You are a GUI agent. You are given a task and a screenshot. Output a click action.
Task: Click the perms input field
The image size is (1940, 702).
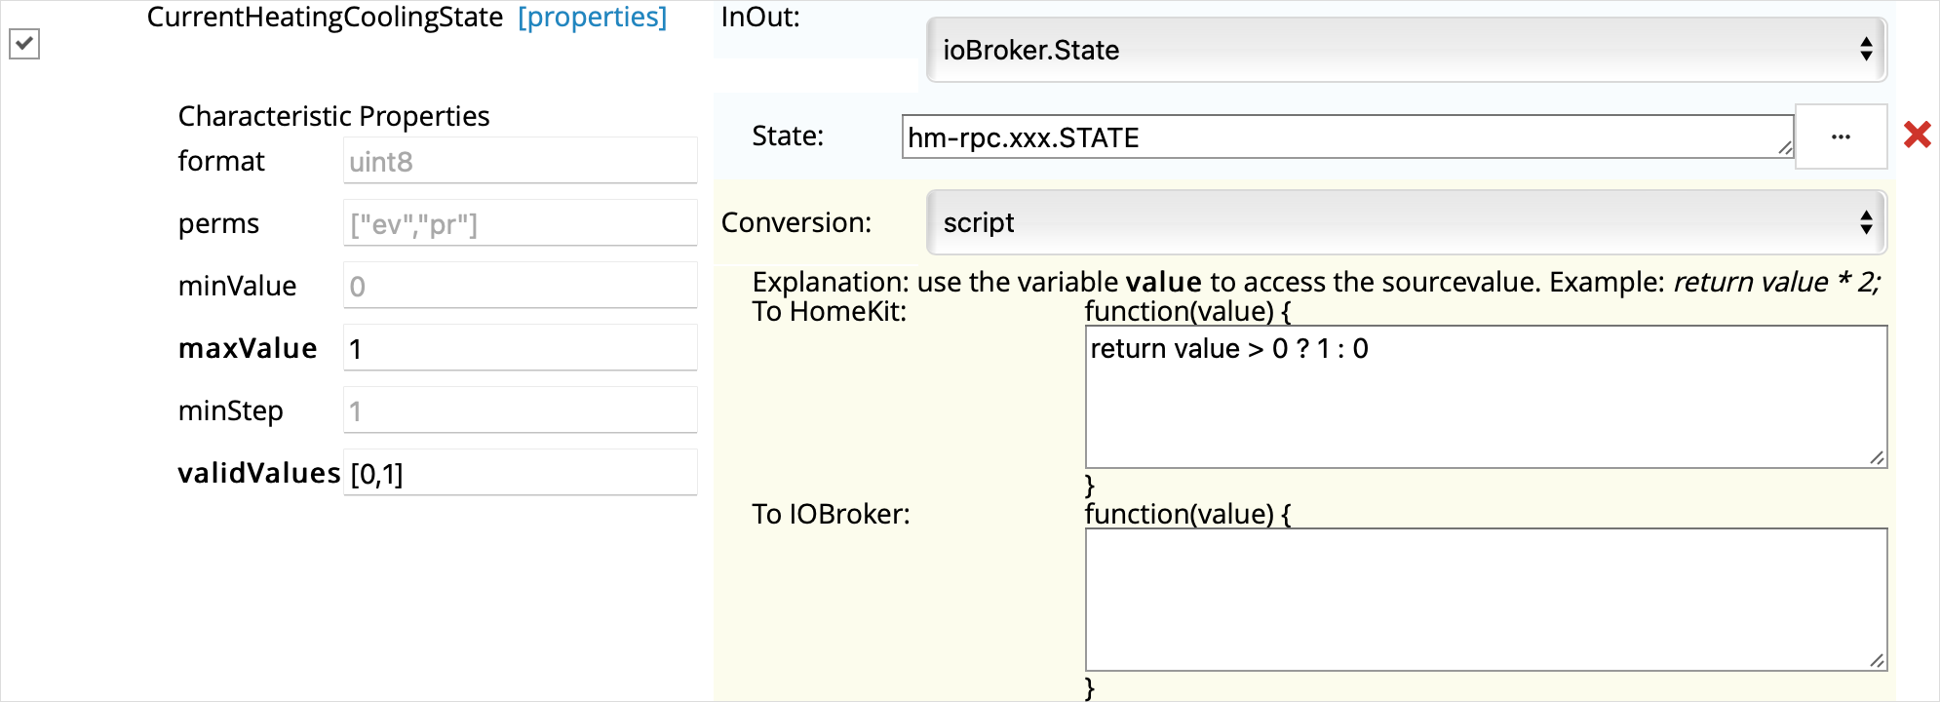(520, 224)
